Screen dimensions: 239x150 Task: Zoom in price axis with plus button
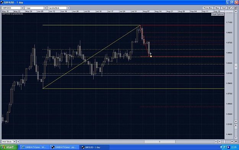coord(236,125)
